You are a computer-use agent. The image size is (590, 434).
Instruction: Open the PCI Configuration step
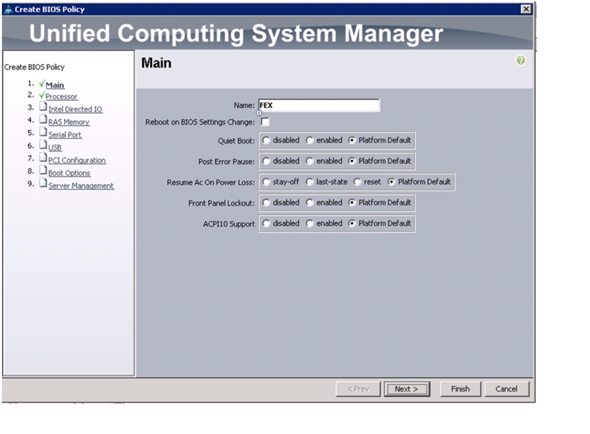(x=77, y=160)
